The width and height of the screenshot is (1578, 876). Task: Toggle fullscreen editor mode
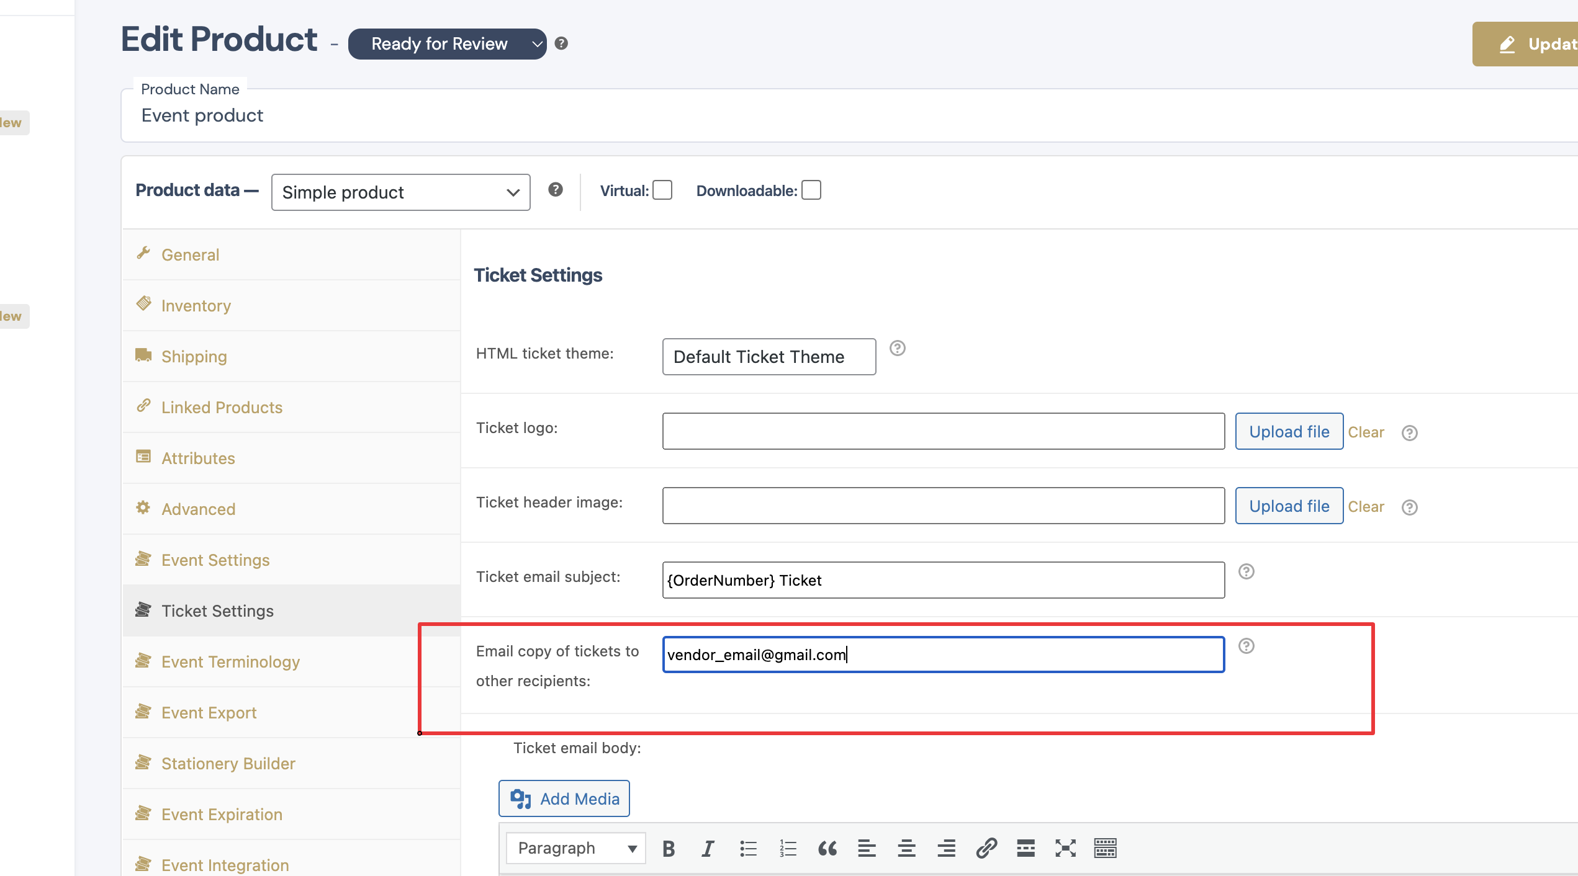click(x=1065, y=848)
